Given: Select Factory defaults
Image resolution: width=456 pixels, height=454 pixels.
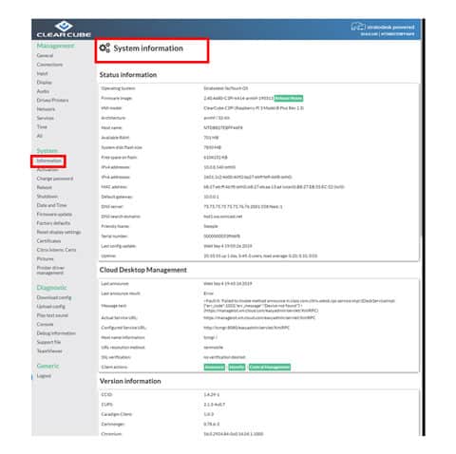Looking at the screenshot, I should tap(53, 223).
